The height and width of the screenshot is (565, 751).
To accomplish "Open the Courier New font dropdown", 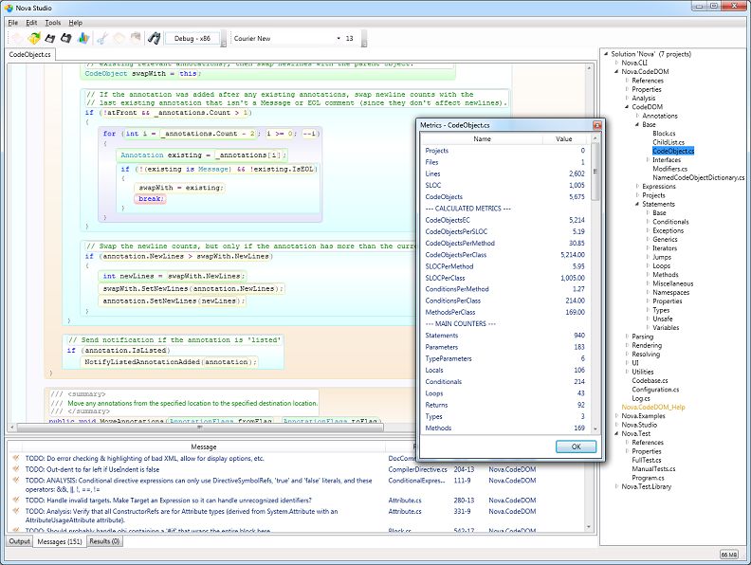I will pyautogui.click(x=286, y=39).
